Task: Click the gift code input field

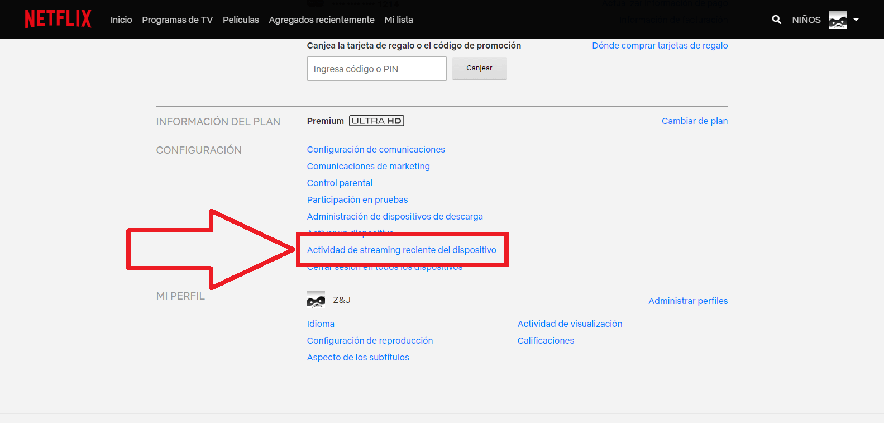Action: click(377, 69)
